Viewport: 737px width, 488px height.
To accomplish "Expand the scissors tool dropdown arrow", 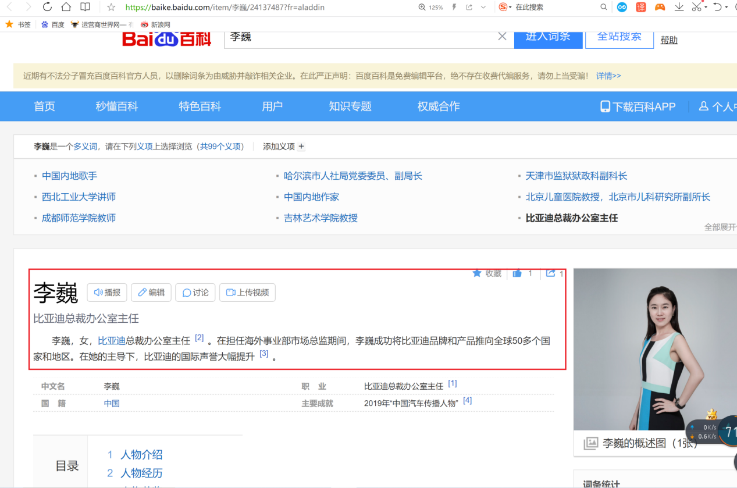I will click(705, 8).
